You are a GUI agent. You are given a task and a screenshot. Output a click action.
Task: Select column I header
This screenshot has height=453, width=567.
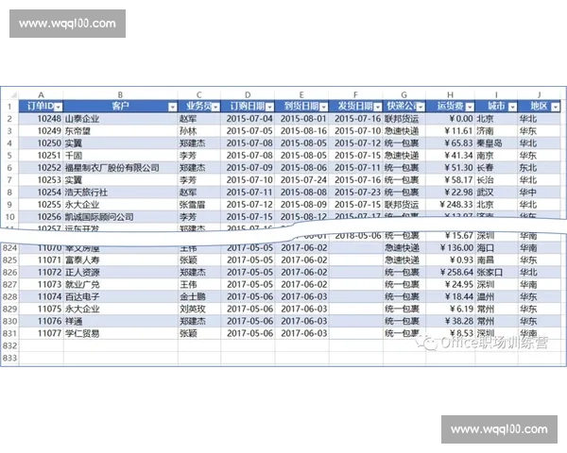click(496, 94)
